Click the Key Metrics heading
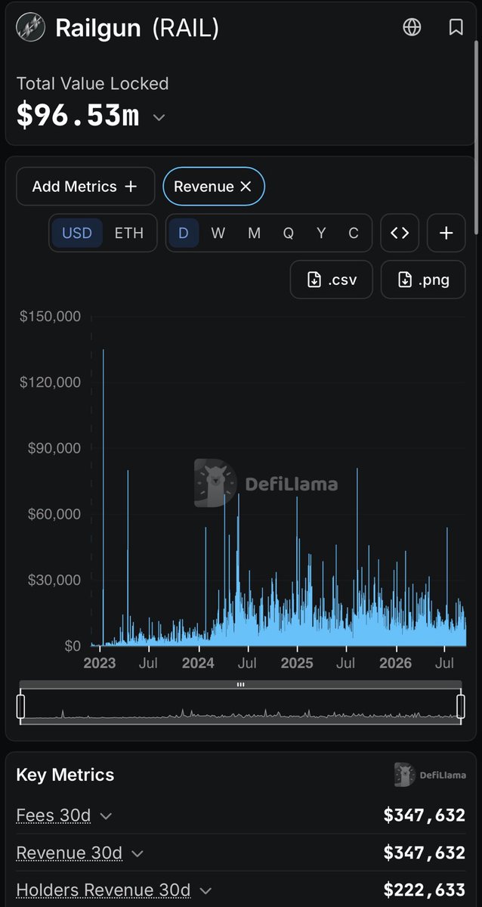Screen dimensions: 482x907 (x=65, y=775)
